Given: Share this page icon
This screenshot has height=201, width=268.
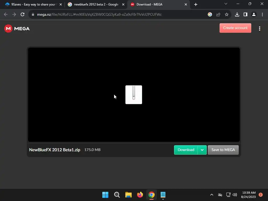Looking at the screenshot, I should coord(218,15).
